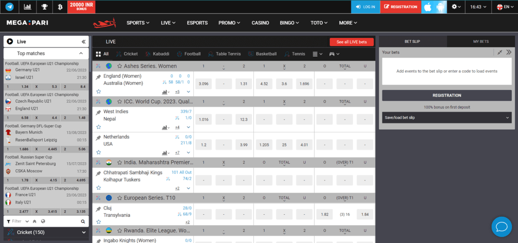Viewport: 518px width, 243px height.
Task: Favorite the Ashes Series Women league star
Action: click(119, 66)
